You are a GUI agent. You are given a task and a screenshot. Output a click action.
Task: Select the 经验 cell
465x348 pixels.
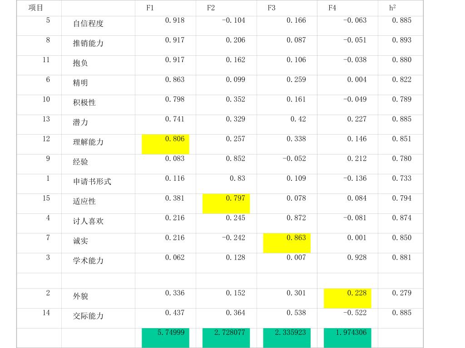click(98, 164)
